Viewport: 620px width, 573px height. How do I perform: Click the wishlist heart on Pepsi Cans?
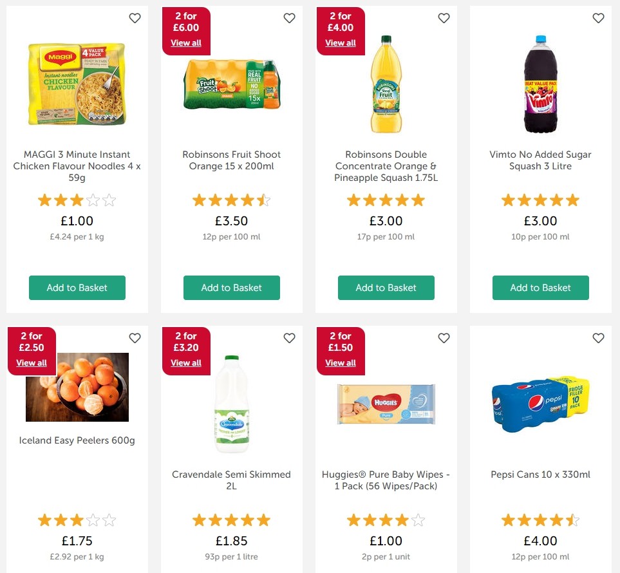(598, 337)
